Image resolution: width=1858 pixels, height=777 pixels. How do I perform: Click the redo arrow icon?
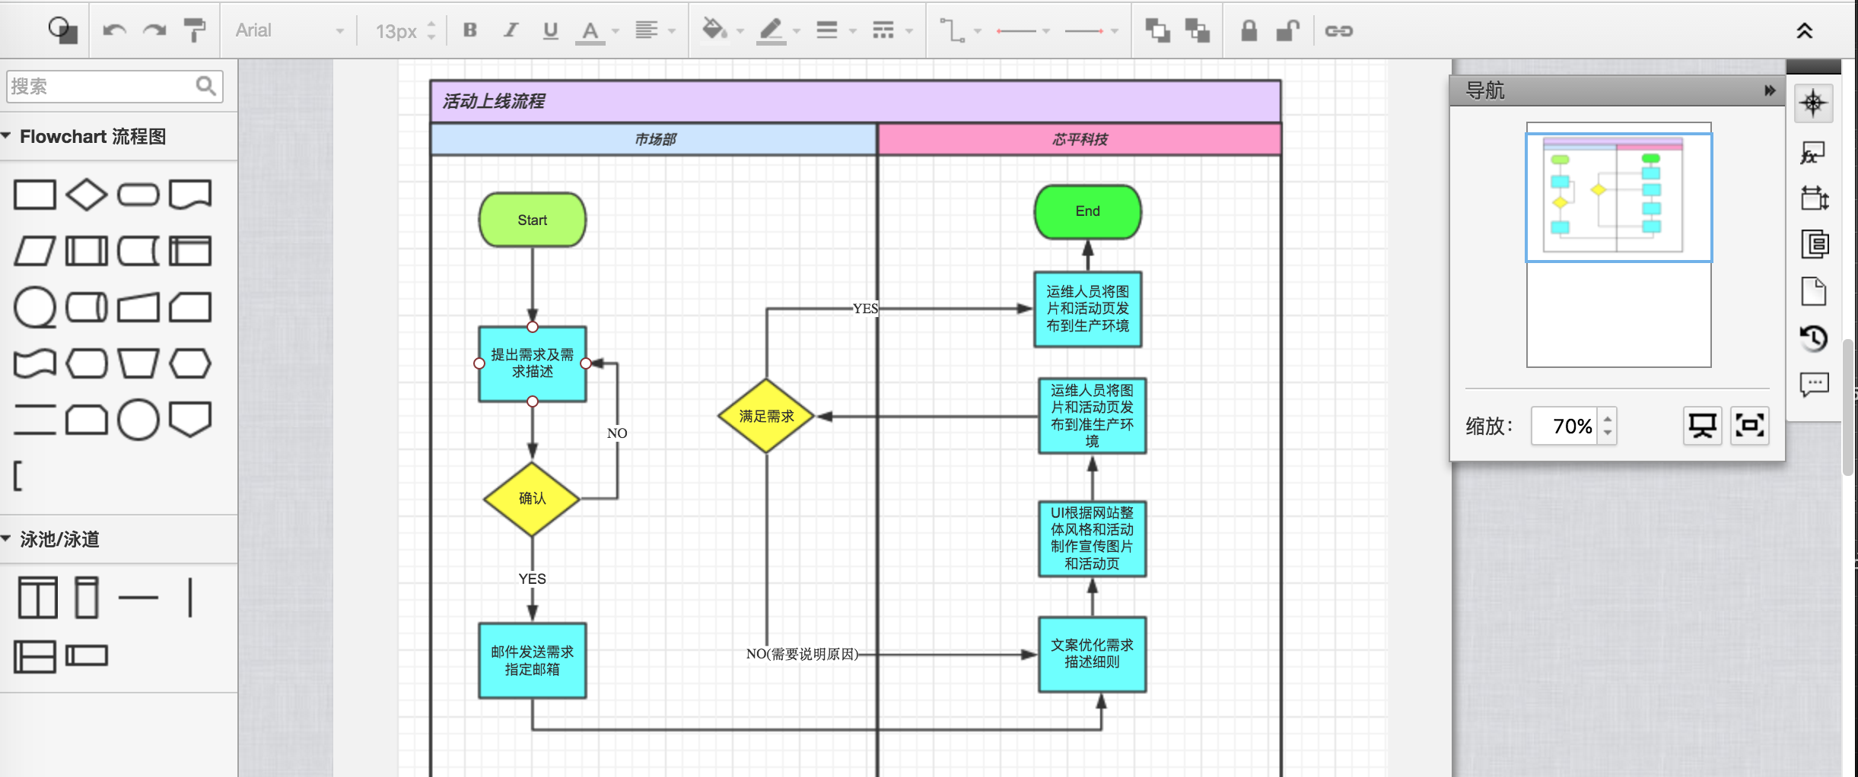pos(154,30)
